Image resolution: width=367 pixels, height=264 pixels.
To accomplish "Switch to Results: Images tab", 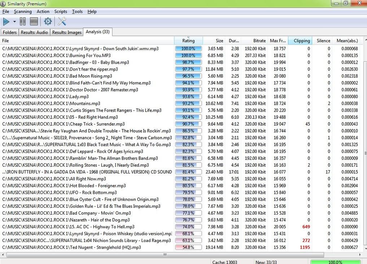I will pos(67,32).
